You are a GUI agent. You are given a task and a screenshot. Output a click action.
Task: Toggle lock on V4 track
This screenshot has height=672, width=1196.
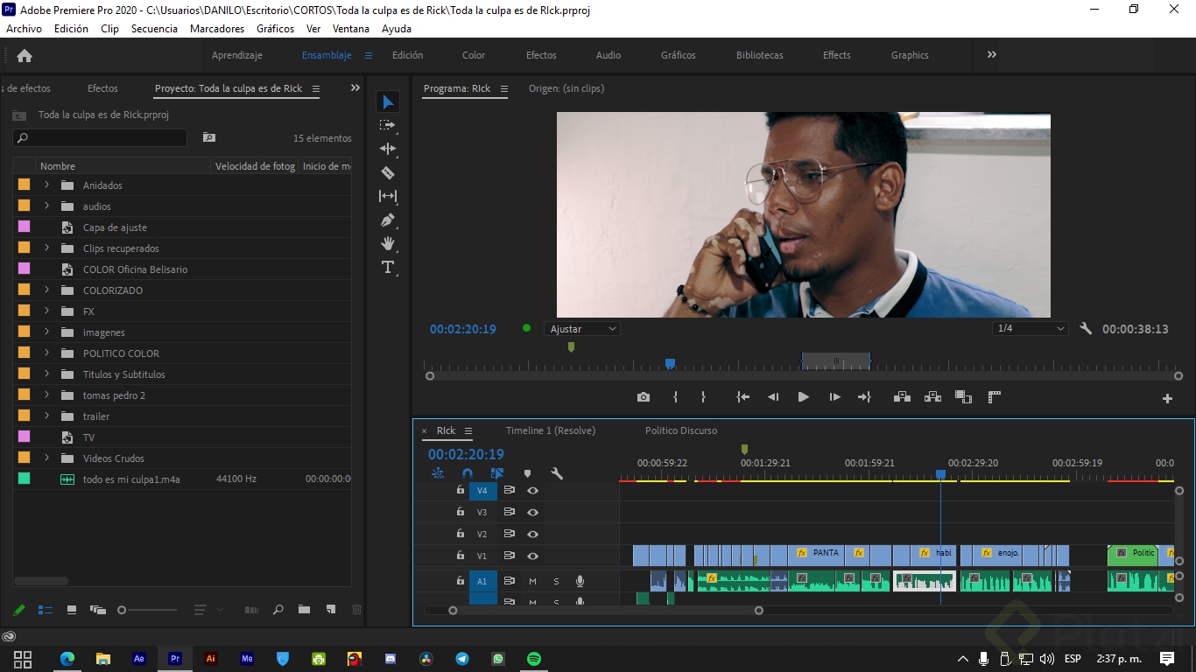(x=461, y=490)
